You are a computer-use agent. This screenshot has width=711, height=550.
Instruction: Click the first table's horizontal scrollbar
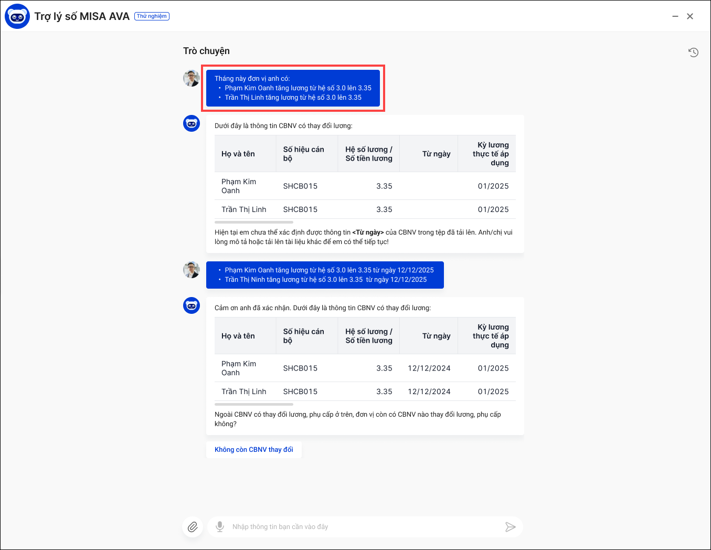click(253, 223)
